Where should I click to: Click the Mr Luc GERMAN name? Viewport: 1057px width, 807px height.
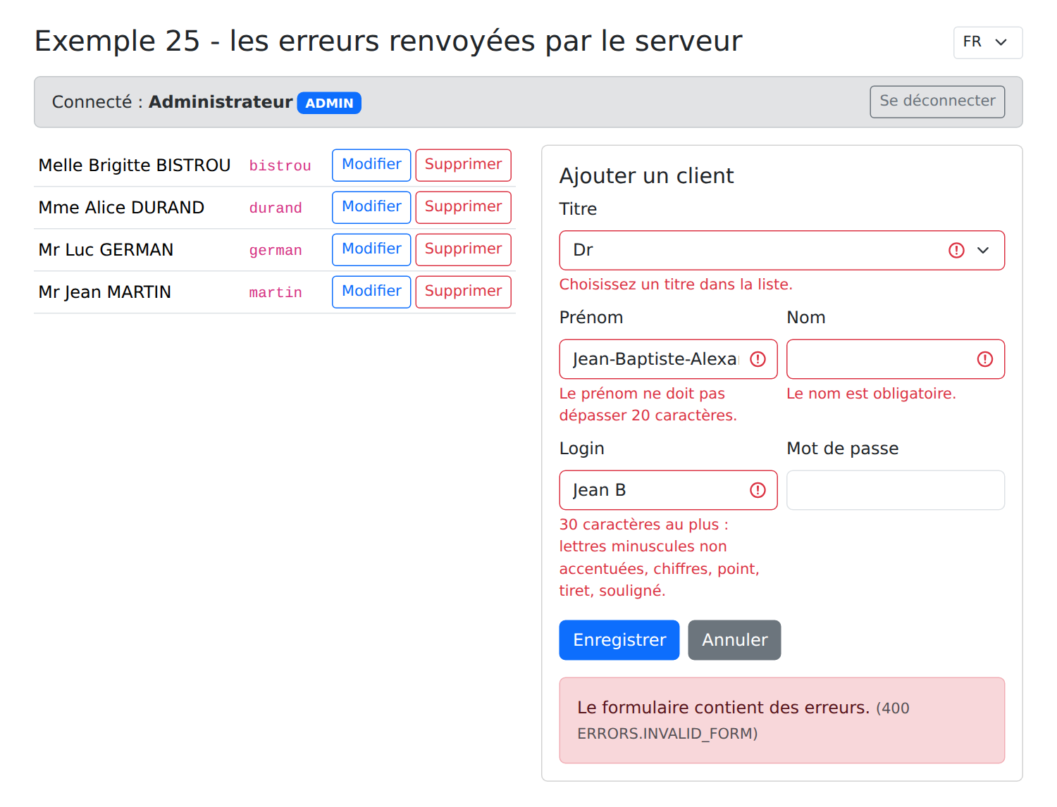(x=106, y=249)
